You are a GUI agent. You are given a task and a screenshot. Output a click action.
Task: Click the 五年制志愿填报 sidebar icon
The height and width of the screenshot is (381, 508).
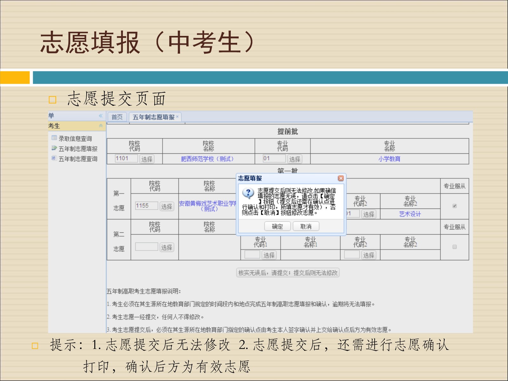click(54, 148)
